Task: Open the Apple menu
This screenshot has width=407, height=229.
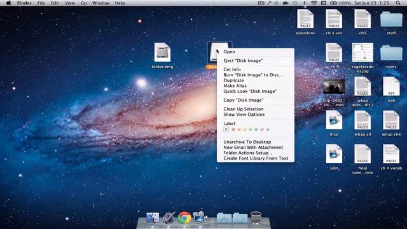Action: [x=8, y=3]
